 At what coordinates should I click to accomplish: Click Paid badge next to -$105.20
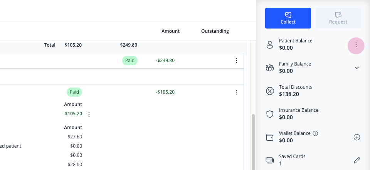[74, 92]
